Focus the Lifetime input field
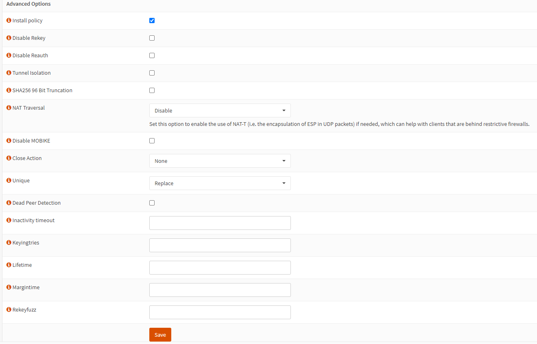The image size is (537, 344). coord(220,268)
